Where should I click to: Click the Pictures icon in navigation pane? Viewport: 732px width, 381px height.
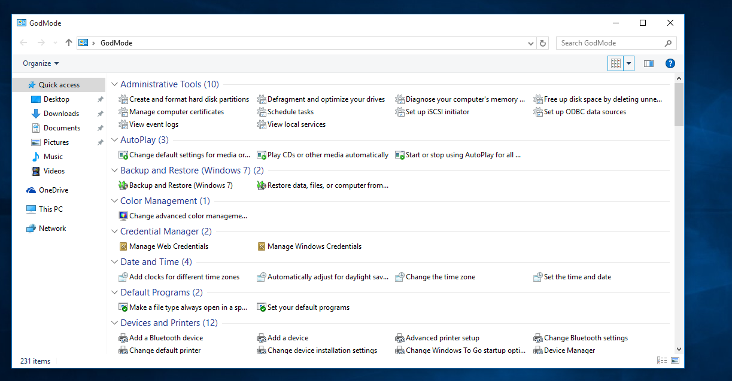[x=35, y=142]
